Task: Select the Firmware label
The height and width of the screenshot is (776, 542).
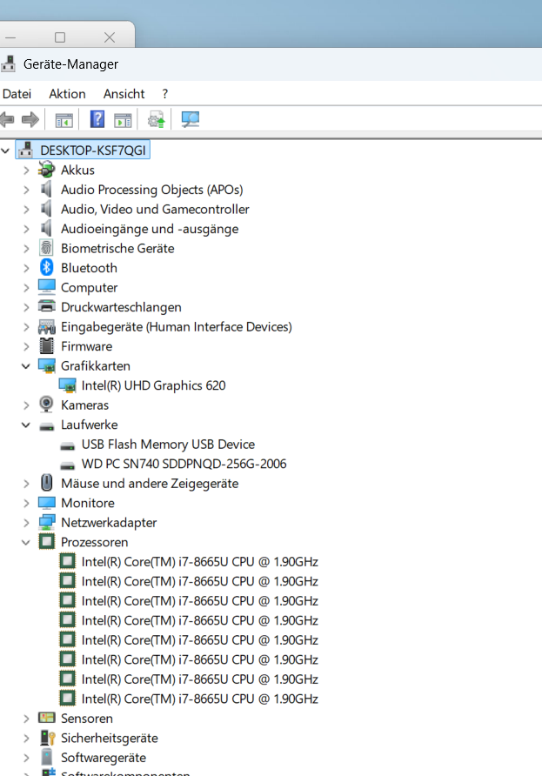Action: coord(87,346)
